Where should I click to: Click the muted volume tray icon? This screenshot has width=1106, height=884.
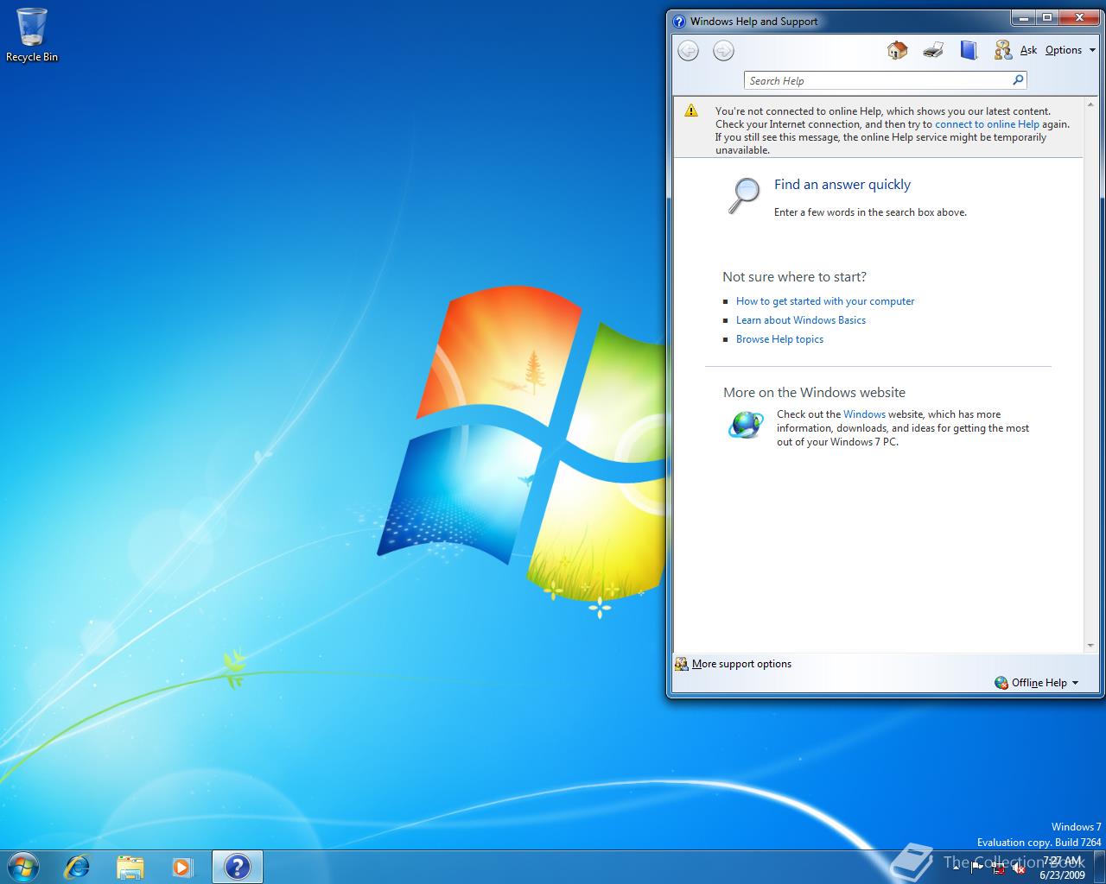[x=1019, y=868]
